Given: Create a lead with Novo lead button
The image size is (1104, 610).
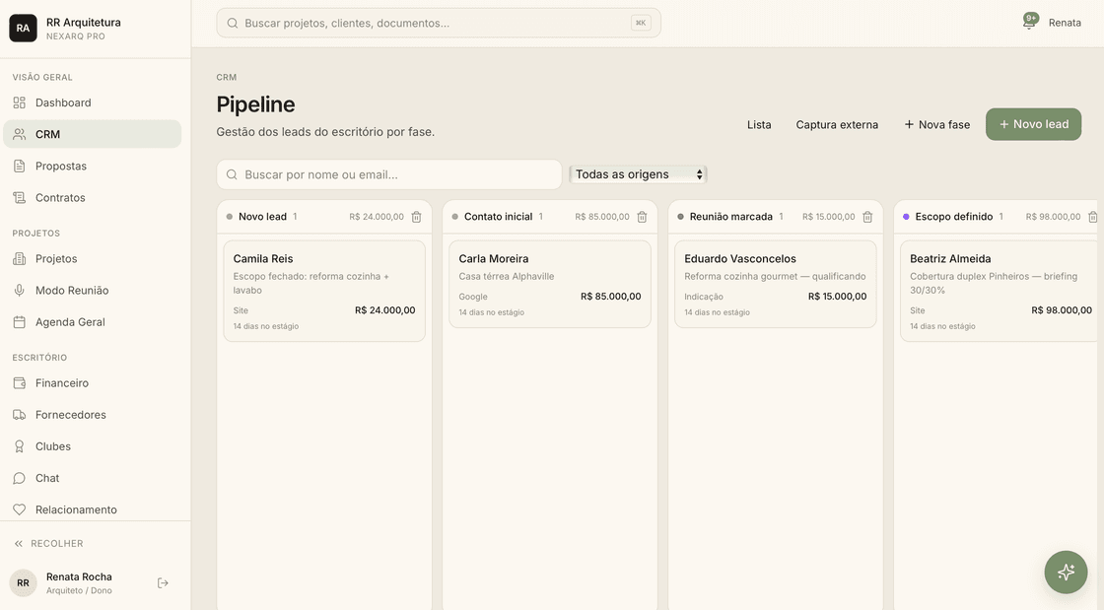Looking at the screenshot, I should point(1033,124).
